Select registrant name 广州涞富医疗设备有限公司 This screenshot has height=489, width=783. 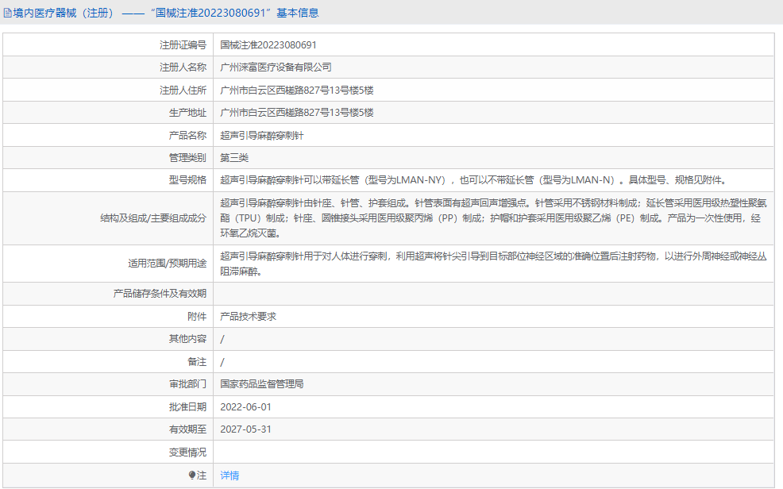click(x=276, y=67)
